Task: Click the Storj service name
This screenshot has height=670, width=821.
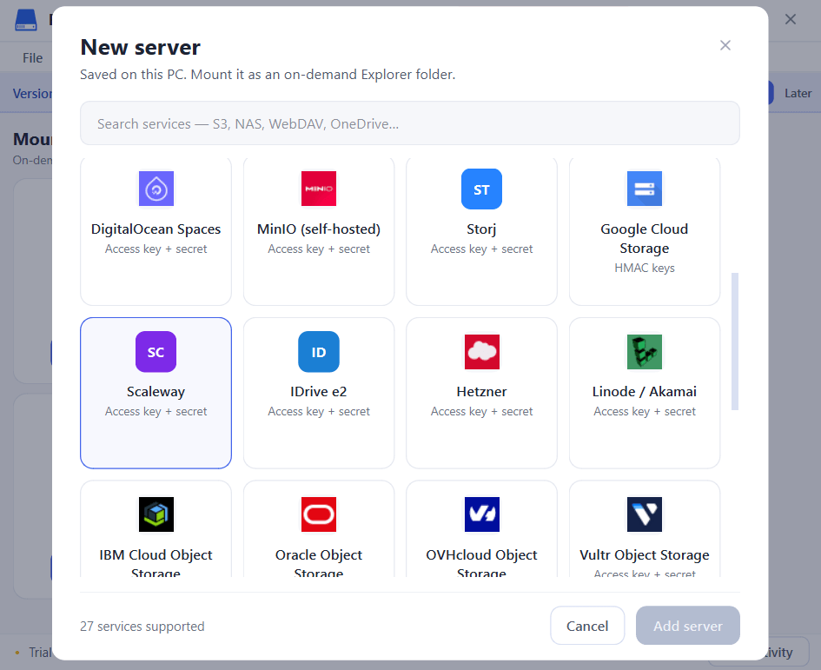Action: [481, 229]
